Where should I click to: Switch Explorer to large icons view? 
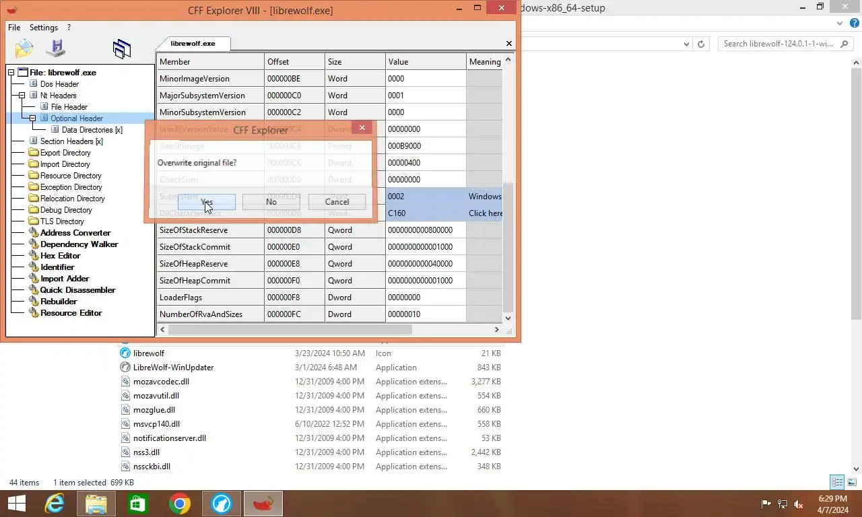pyautogui.click(x=853, y=482)
